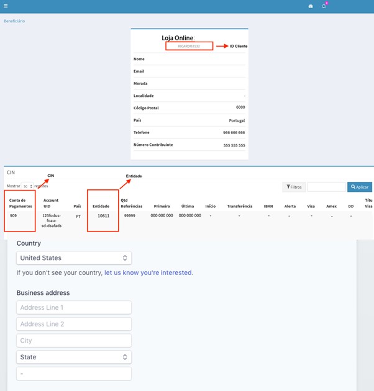Click the Filtros button
Image resolution: width=374 pixels, height=391 pixels.
[x=294, y=187]
